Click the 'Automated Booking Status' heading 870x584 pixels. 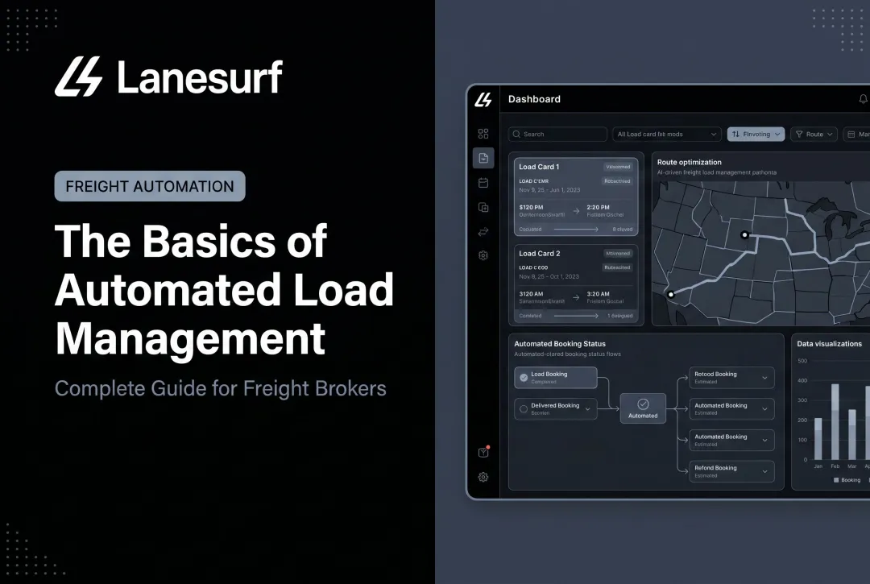[x=560, y=344]
